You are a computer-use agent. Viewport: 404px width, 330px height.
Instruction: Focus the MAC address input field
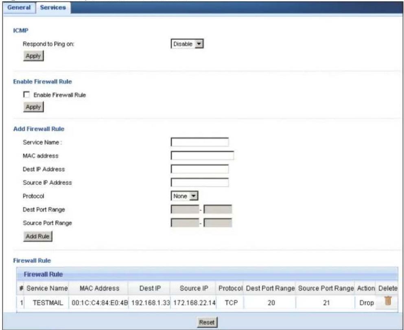[x=202, y=156]
